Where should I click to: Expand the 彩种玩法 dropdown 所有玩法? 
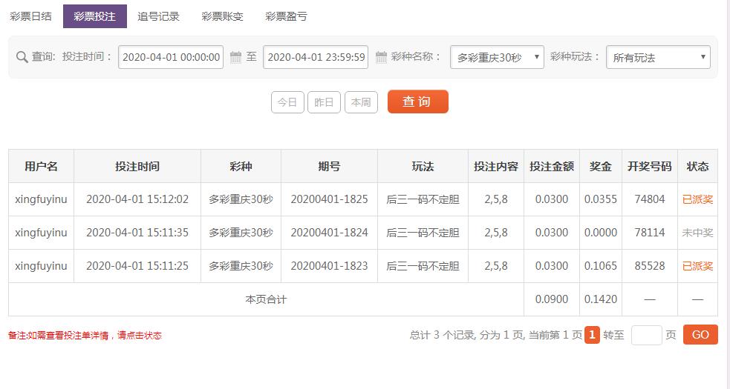pyautogui.click(x=658, y=57)
